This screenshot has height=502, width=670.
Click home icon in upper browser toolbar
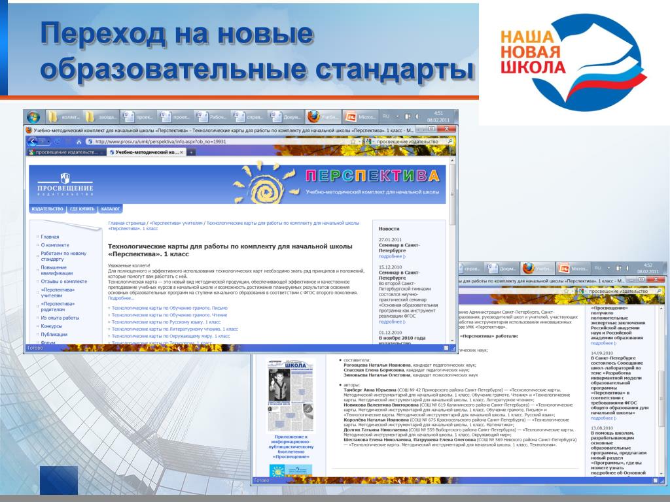coord(79,141)
